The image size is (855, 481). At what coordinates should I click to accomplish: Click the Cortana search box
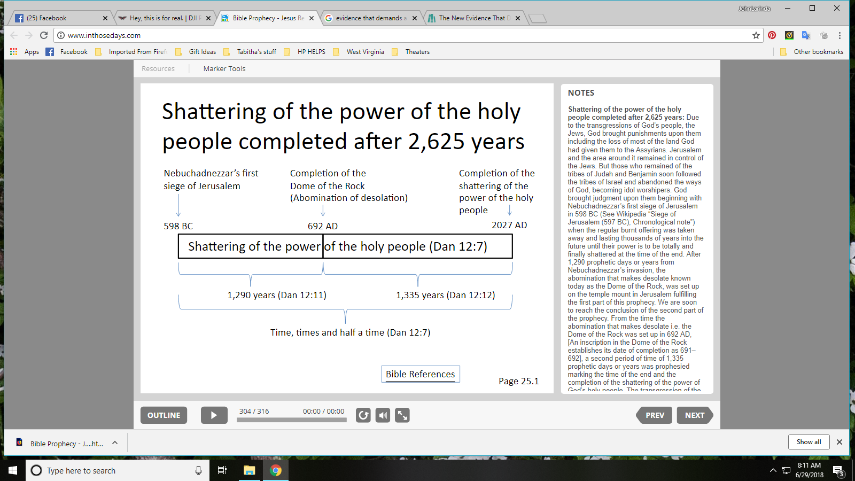tap(117, 470)
